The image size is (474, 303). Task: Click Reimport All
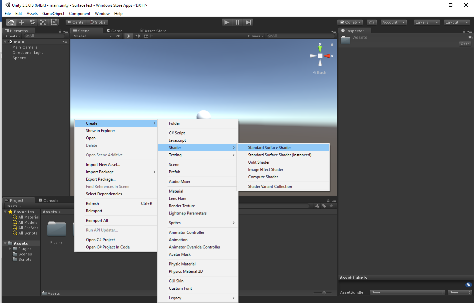[x=116, y=221]
